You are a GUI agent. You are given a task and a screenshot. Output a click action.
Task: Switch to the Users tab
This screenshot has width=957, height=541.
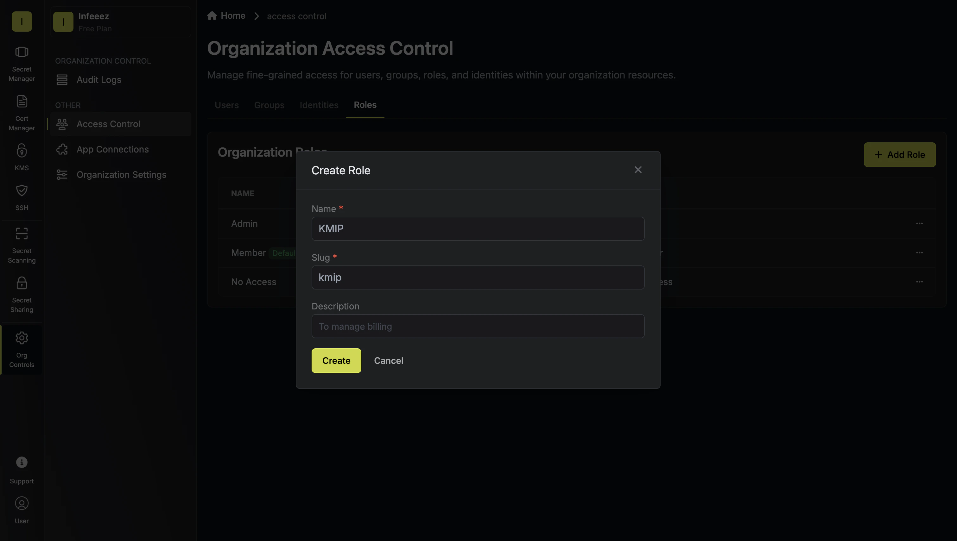(x=226, y=105)
